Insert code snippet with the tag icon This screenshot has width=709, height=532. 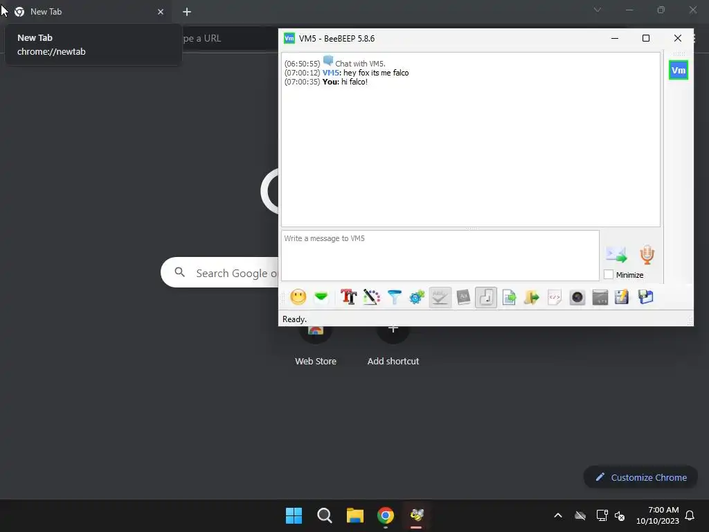click(555, 297)
